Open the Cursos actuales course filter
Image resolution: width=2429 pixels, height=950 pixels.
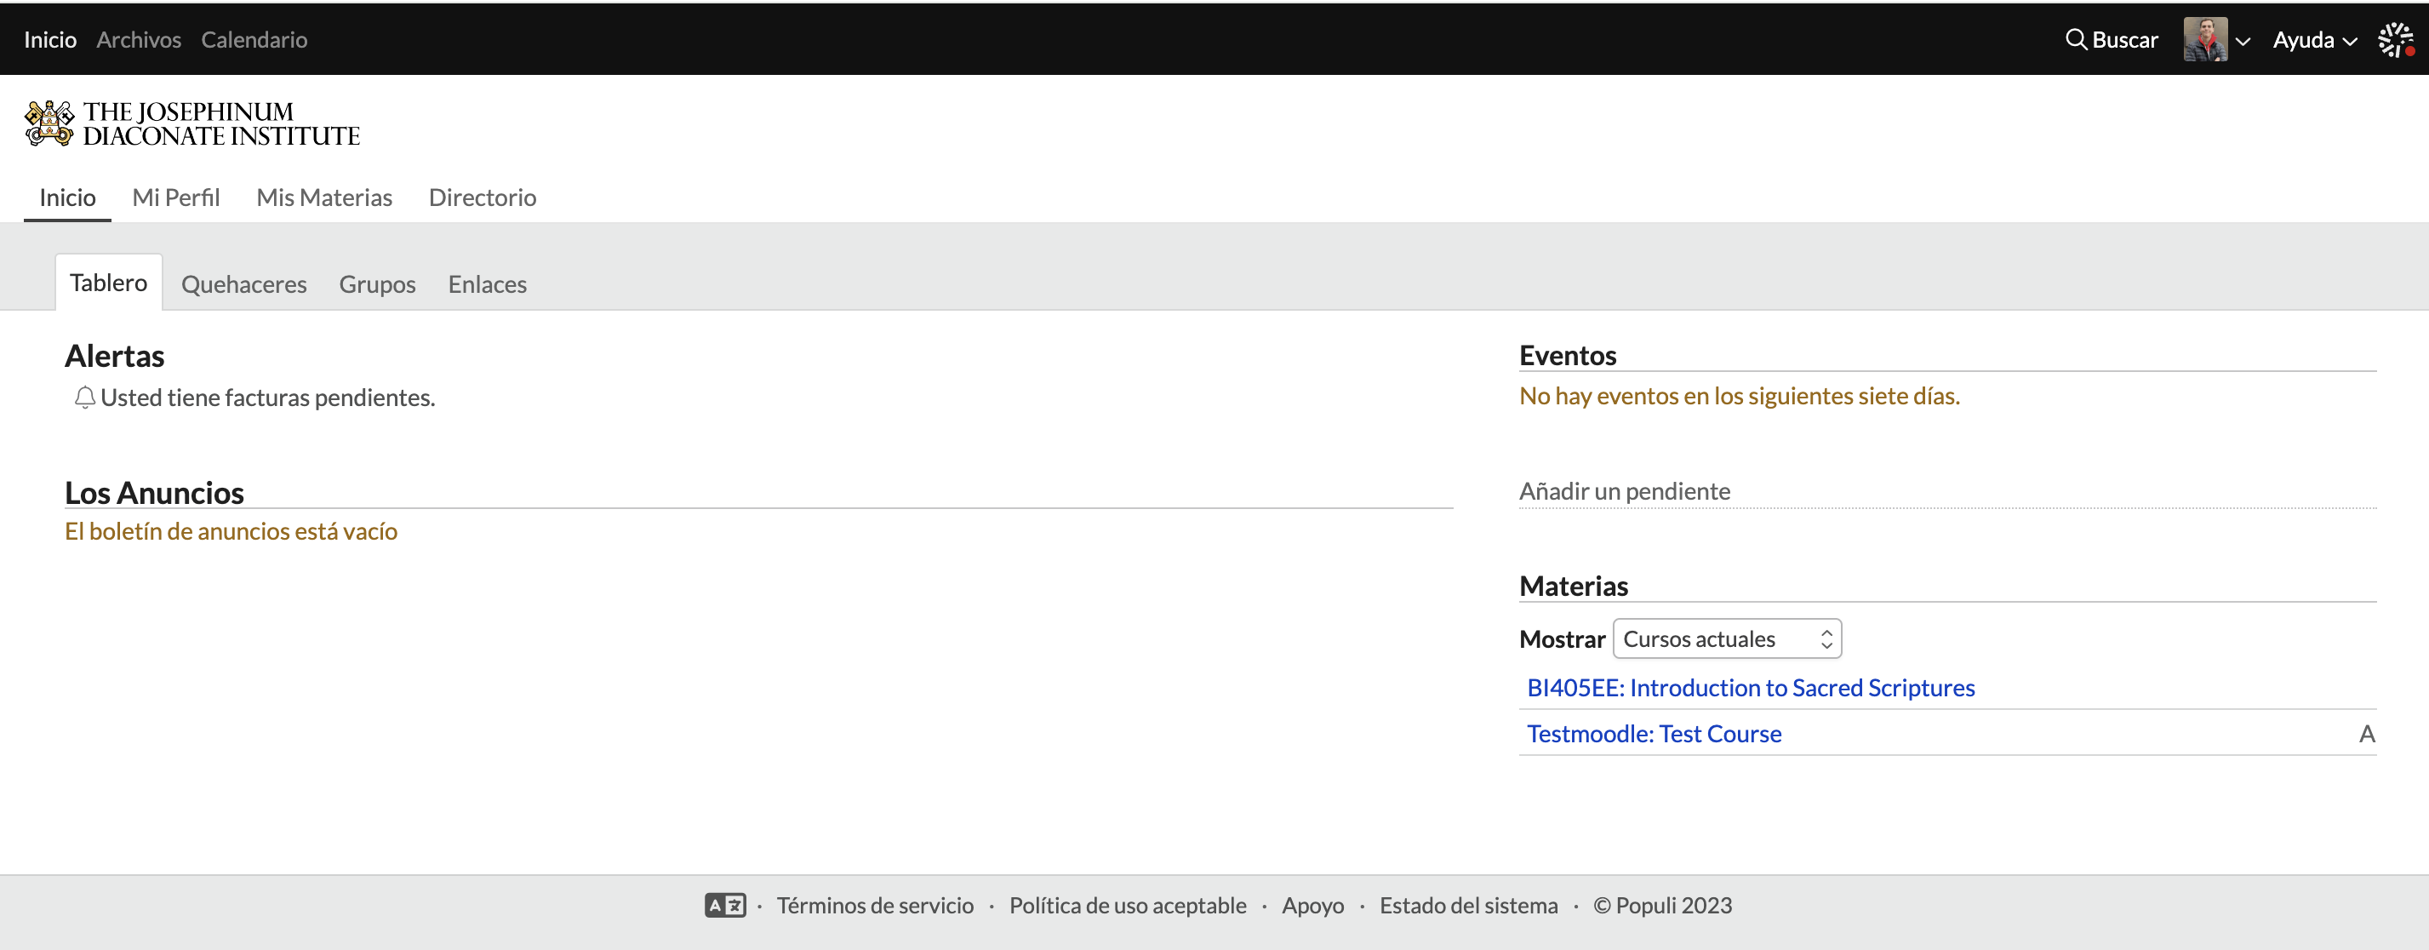1727,638
